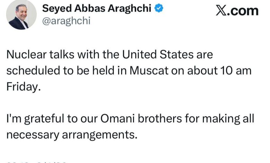Click the word 'arrangements.' at tweet end
Screen dimensions: 270x163
[100, 135]
